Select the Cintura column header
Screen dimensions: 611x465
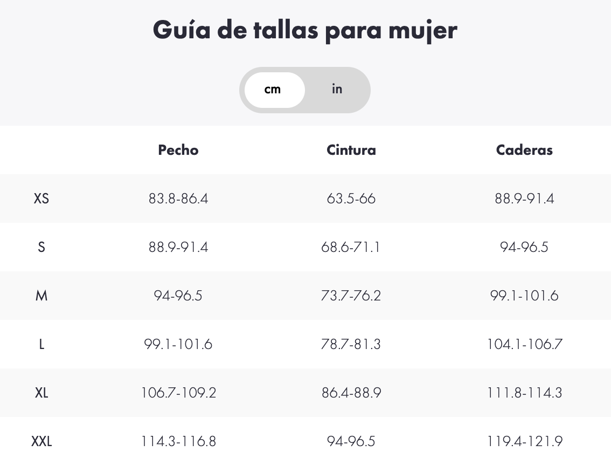coord(351,150)
